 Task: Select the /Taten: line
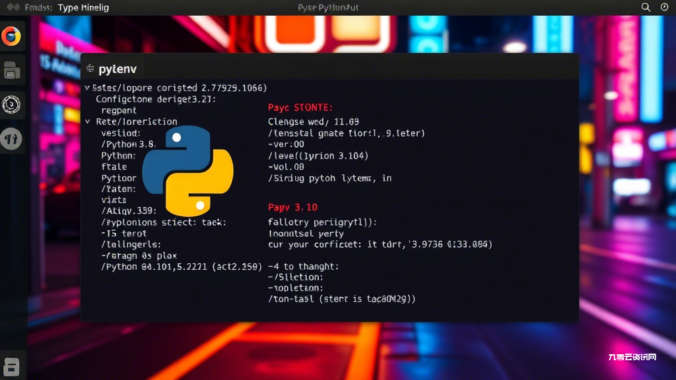(118, 189)
